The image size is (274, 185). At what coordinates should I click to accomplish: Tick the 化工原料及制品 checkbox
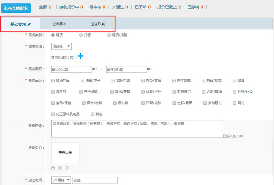coord(53,114)
